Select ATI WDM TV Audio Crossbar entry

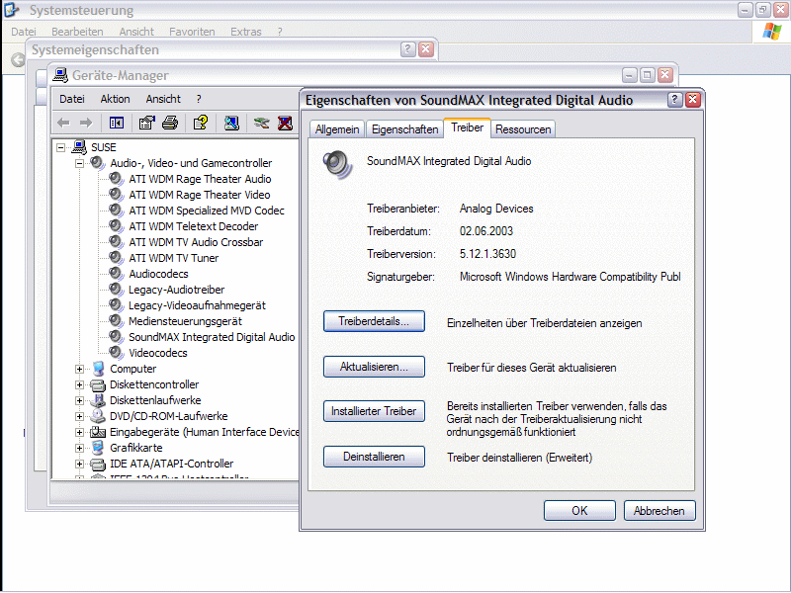[x=196, y=242]
